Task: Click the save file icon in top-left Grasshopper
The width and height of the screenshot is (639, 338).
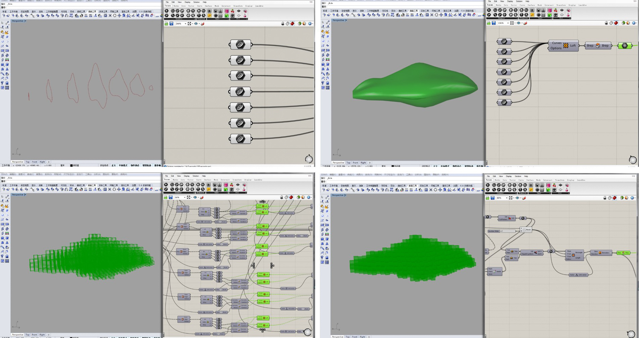Action: [x=171, y=24]
